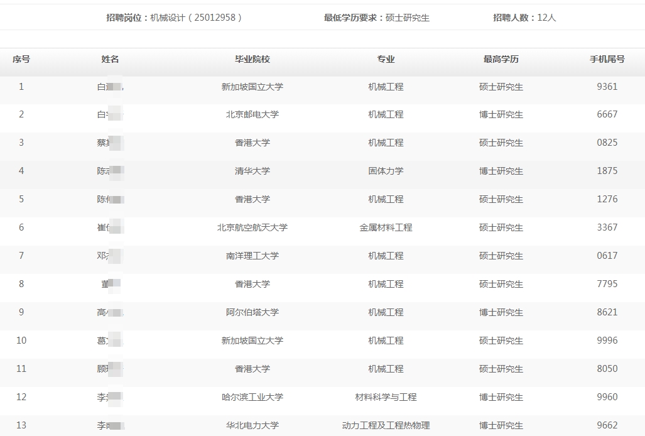Click the 姓名 column header
The image size is (645, 436).
pos(110,59)
